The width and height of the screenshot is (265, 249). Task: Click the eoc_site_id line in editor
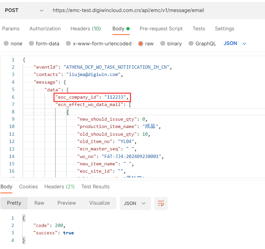pos(101,171)
